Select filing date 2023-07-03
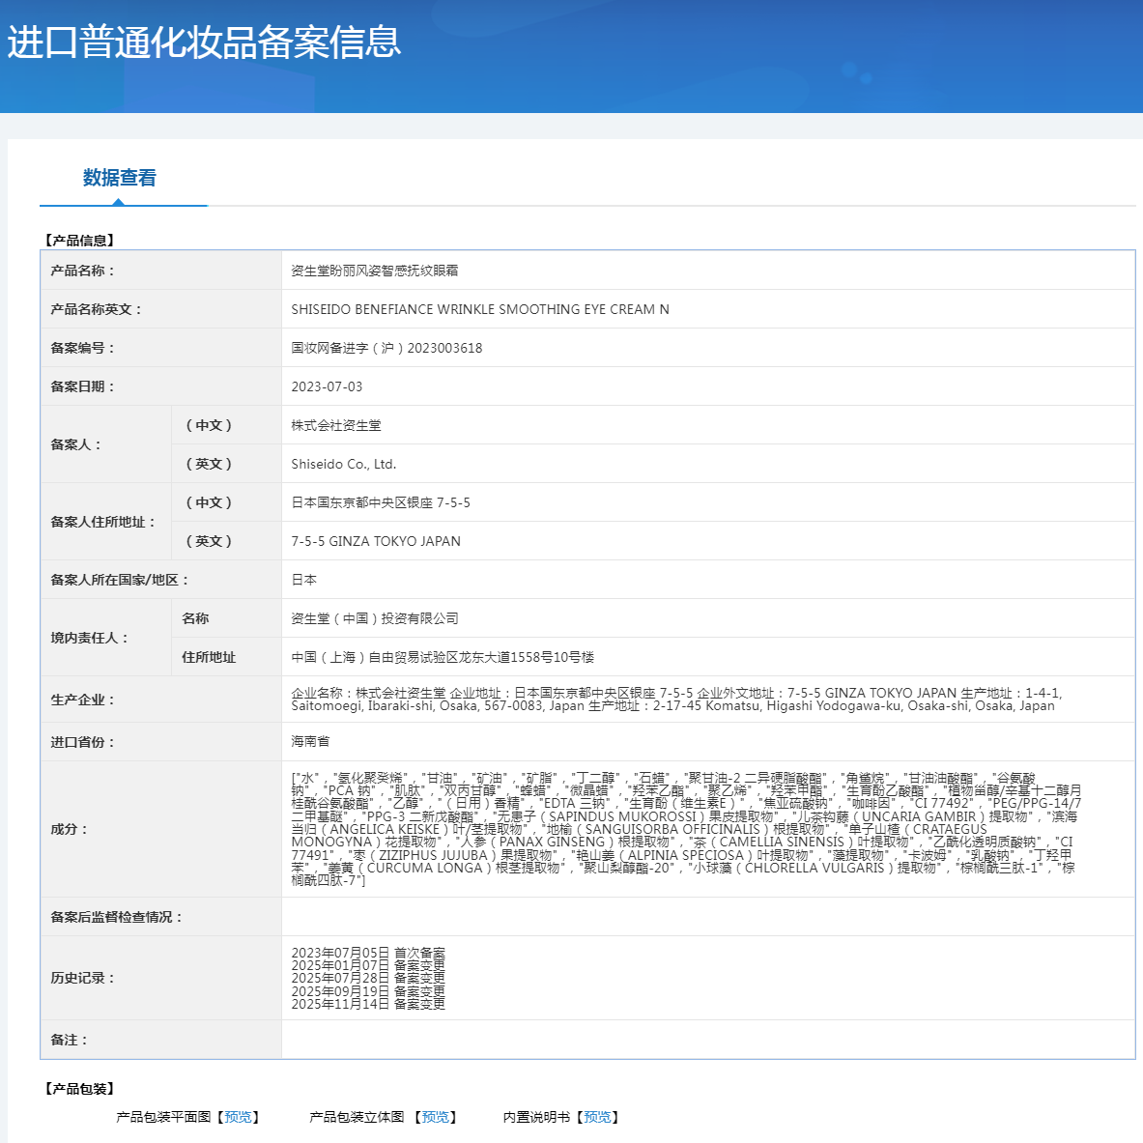Screen dimensions: 1143x1143 click(327, 386)
